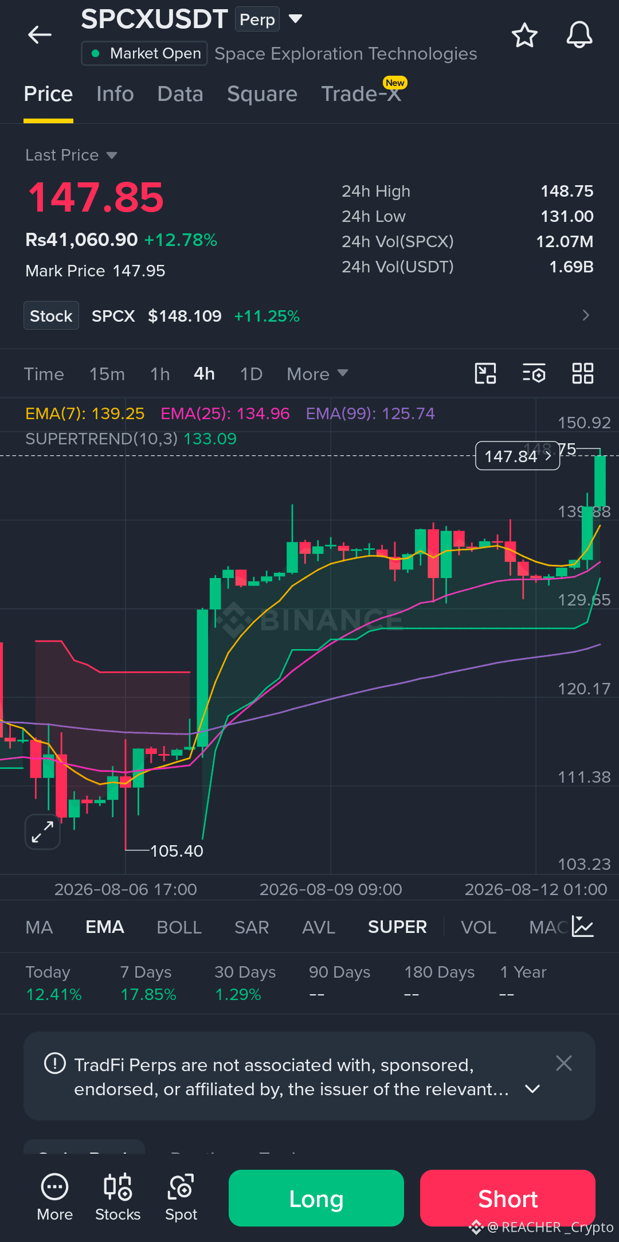
Task: Toggle the EMA indicator
Action: [x=105, y=927]
